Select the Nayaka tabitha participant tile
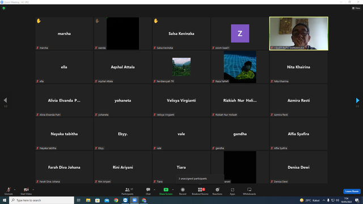This screenshot has width=363, height=204. coord(64,134)
